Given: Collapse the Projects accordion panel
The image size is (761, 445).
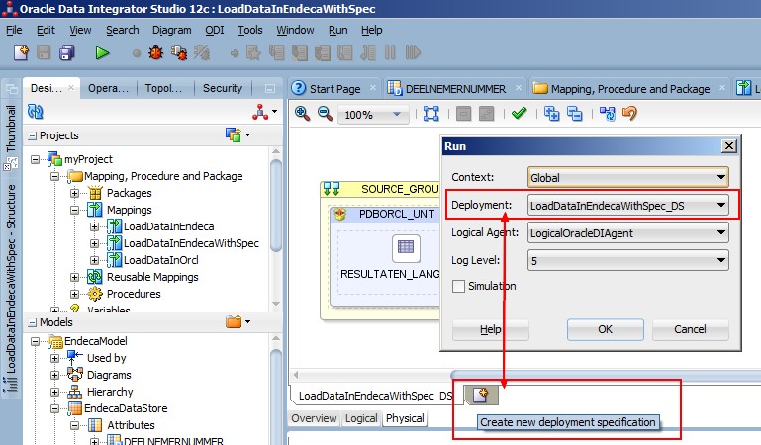Looking at the screenshot, I should click(33, 135).
